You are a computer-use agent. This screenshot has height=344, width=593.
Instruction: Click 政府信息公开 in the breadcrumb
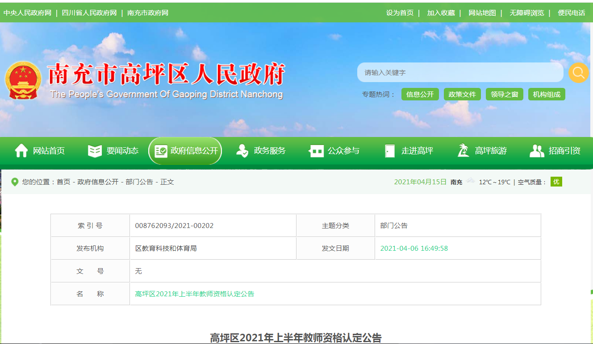click(x=98, y=182)
